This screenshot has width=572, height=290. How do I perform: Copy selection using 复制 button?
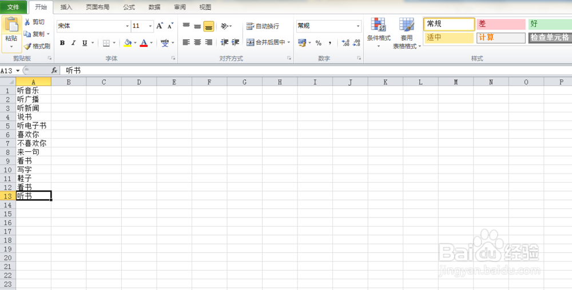click(x=34, y=34)
